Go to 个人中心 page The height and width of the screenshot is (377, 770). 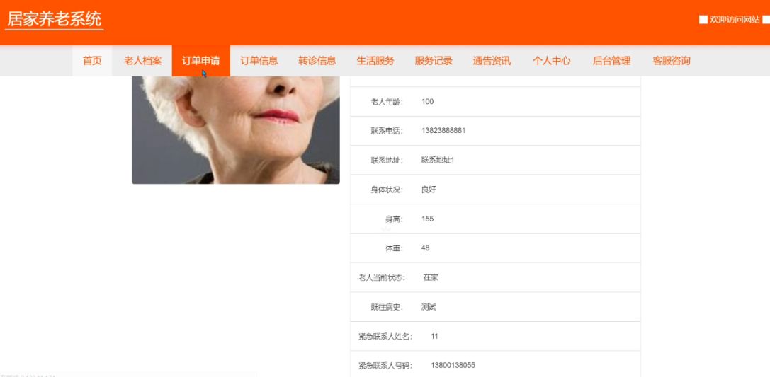point(552,61)
